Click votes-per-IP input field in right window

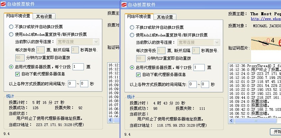coord(199,67)
